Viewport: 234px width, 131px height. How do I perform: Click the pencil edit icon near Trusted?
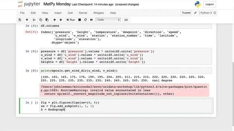point(195,13)
